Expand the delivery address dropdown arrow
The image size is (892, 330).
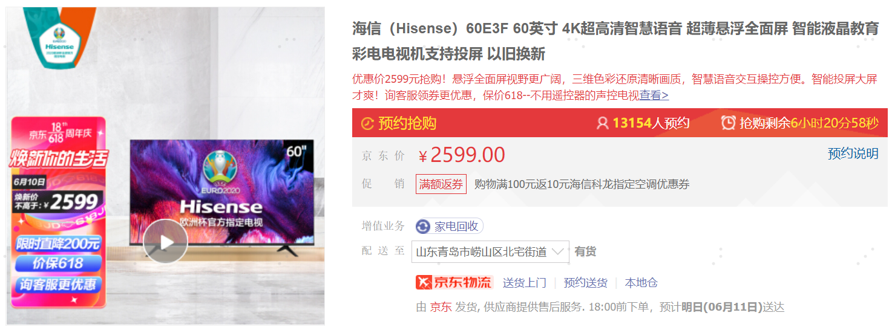[x=558, y=251]
